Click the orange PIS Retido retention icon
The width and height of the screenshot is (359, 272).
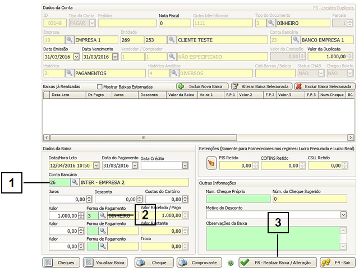pyautogui.click(x=211, y=165)
